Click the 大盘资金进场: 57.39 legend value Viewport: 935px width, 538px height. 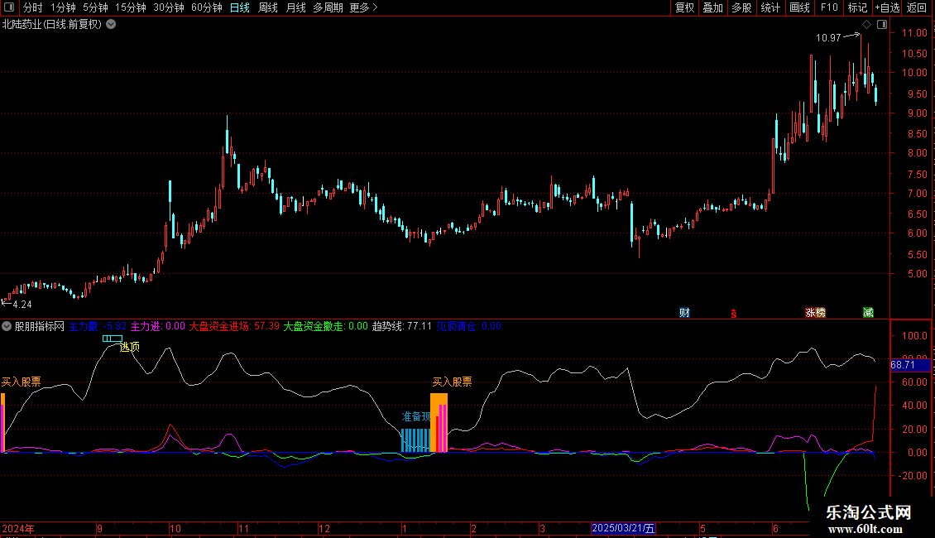tap(234, 326)
